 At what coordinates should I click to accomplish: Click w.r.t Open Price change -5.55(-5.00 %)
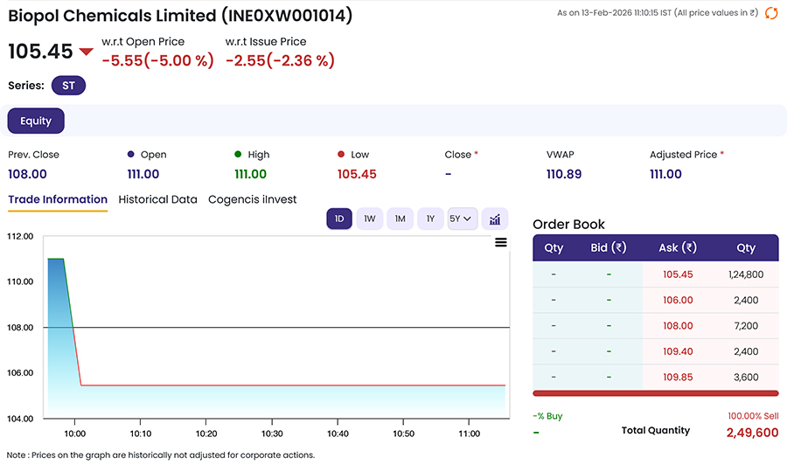tap(157, 60)
